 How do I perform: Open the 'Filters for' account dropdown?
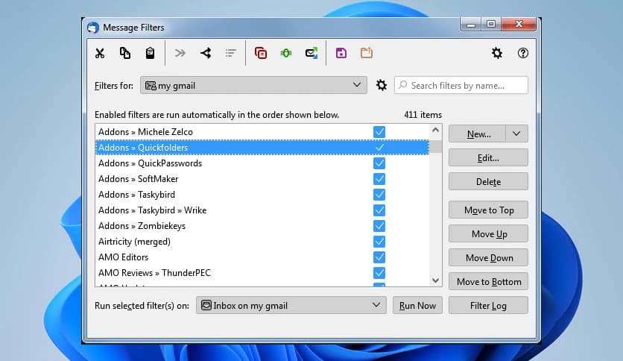(253, 85)
